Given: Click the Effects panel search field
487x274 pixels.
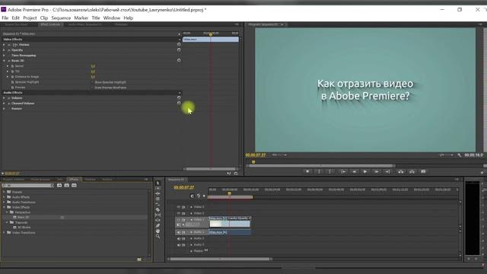Looking at the screenshot, I should [28, 186].
